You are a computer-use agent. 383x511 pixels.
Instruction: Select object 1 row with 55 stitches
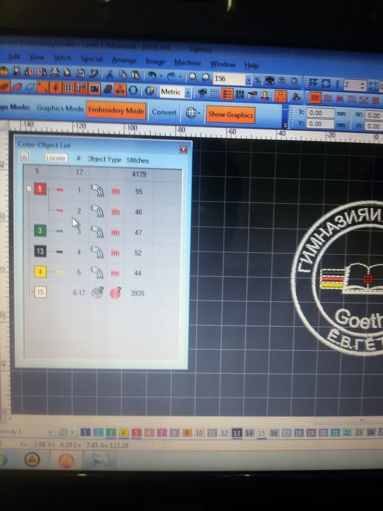[x=103, y=192]
